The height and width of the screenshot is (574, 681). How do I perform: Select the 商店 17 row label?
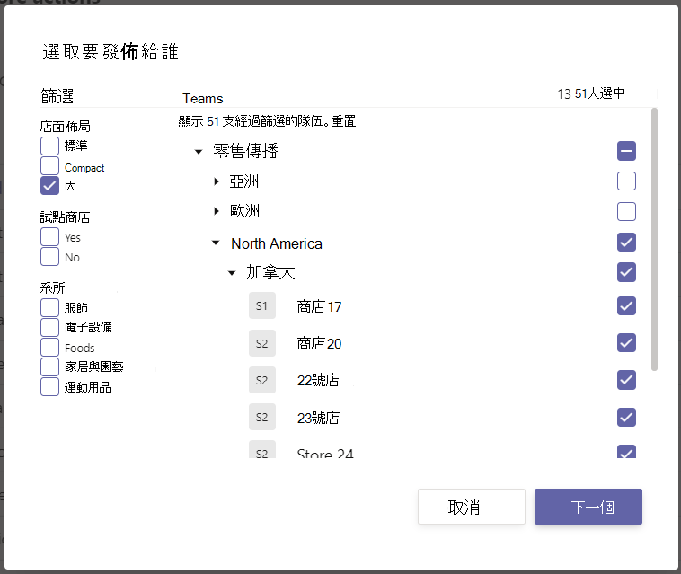(319, 306)
